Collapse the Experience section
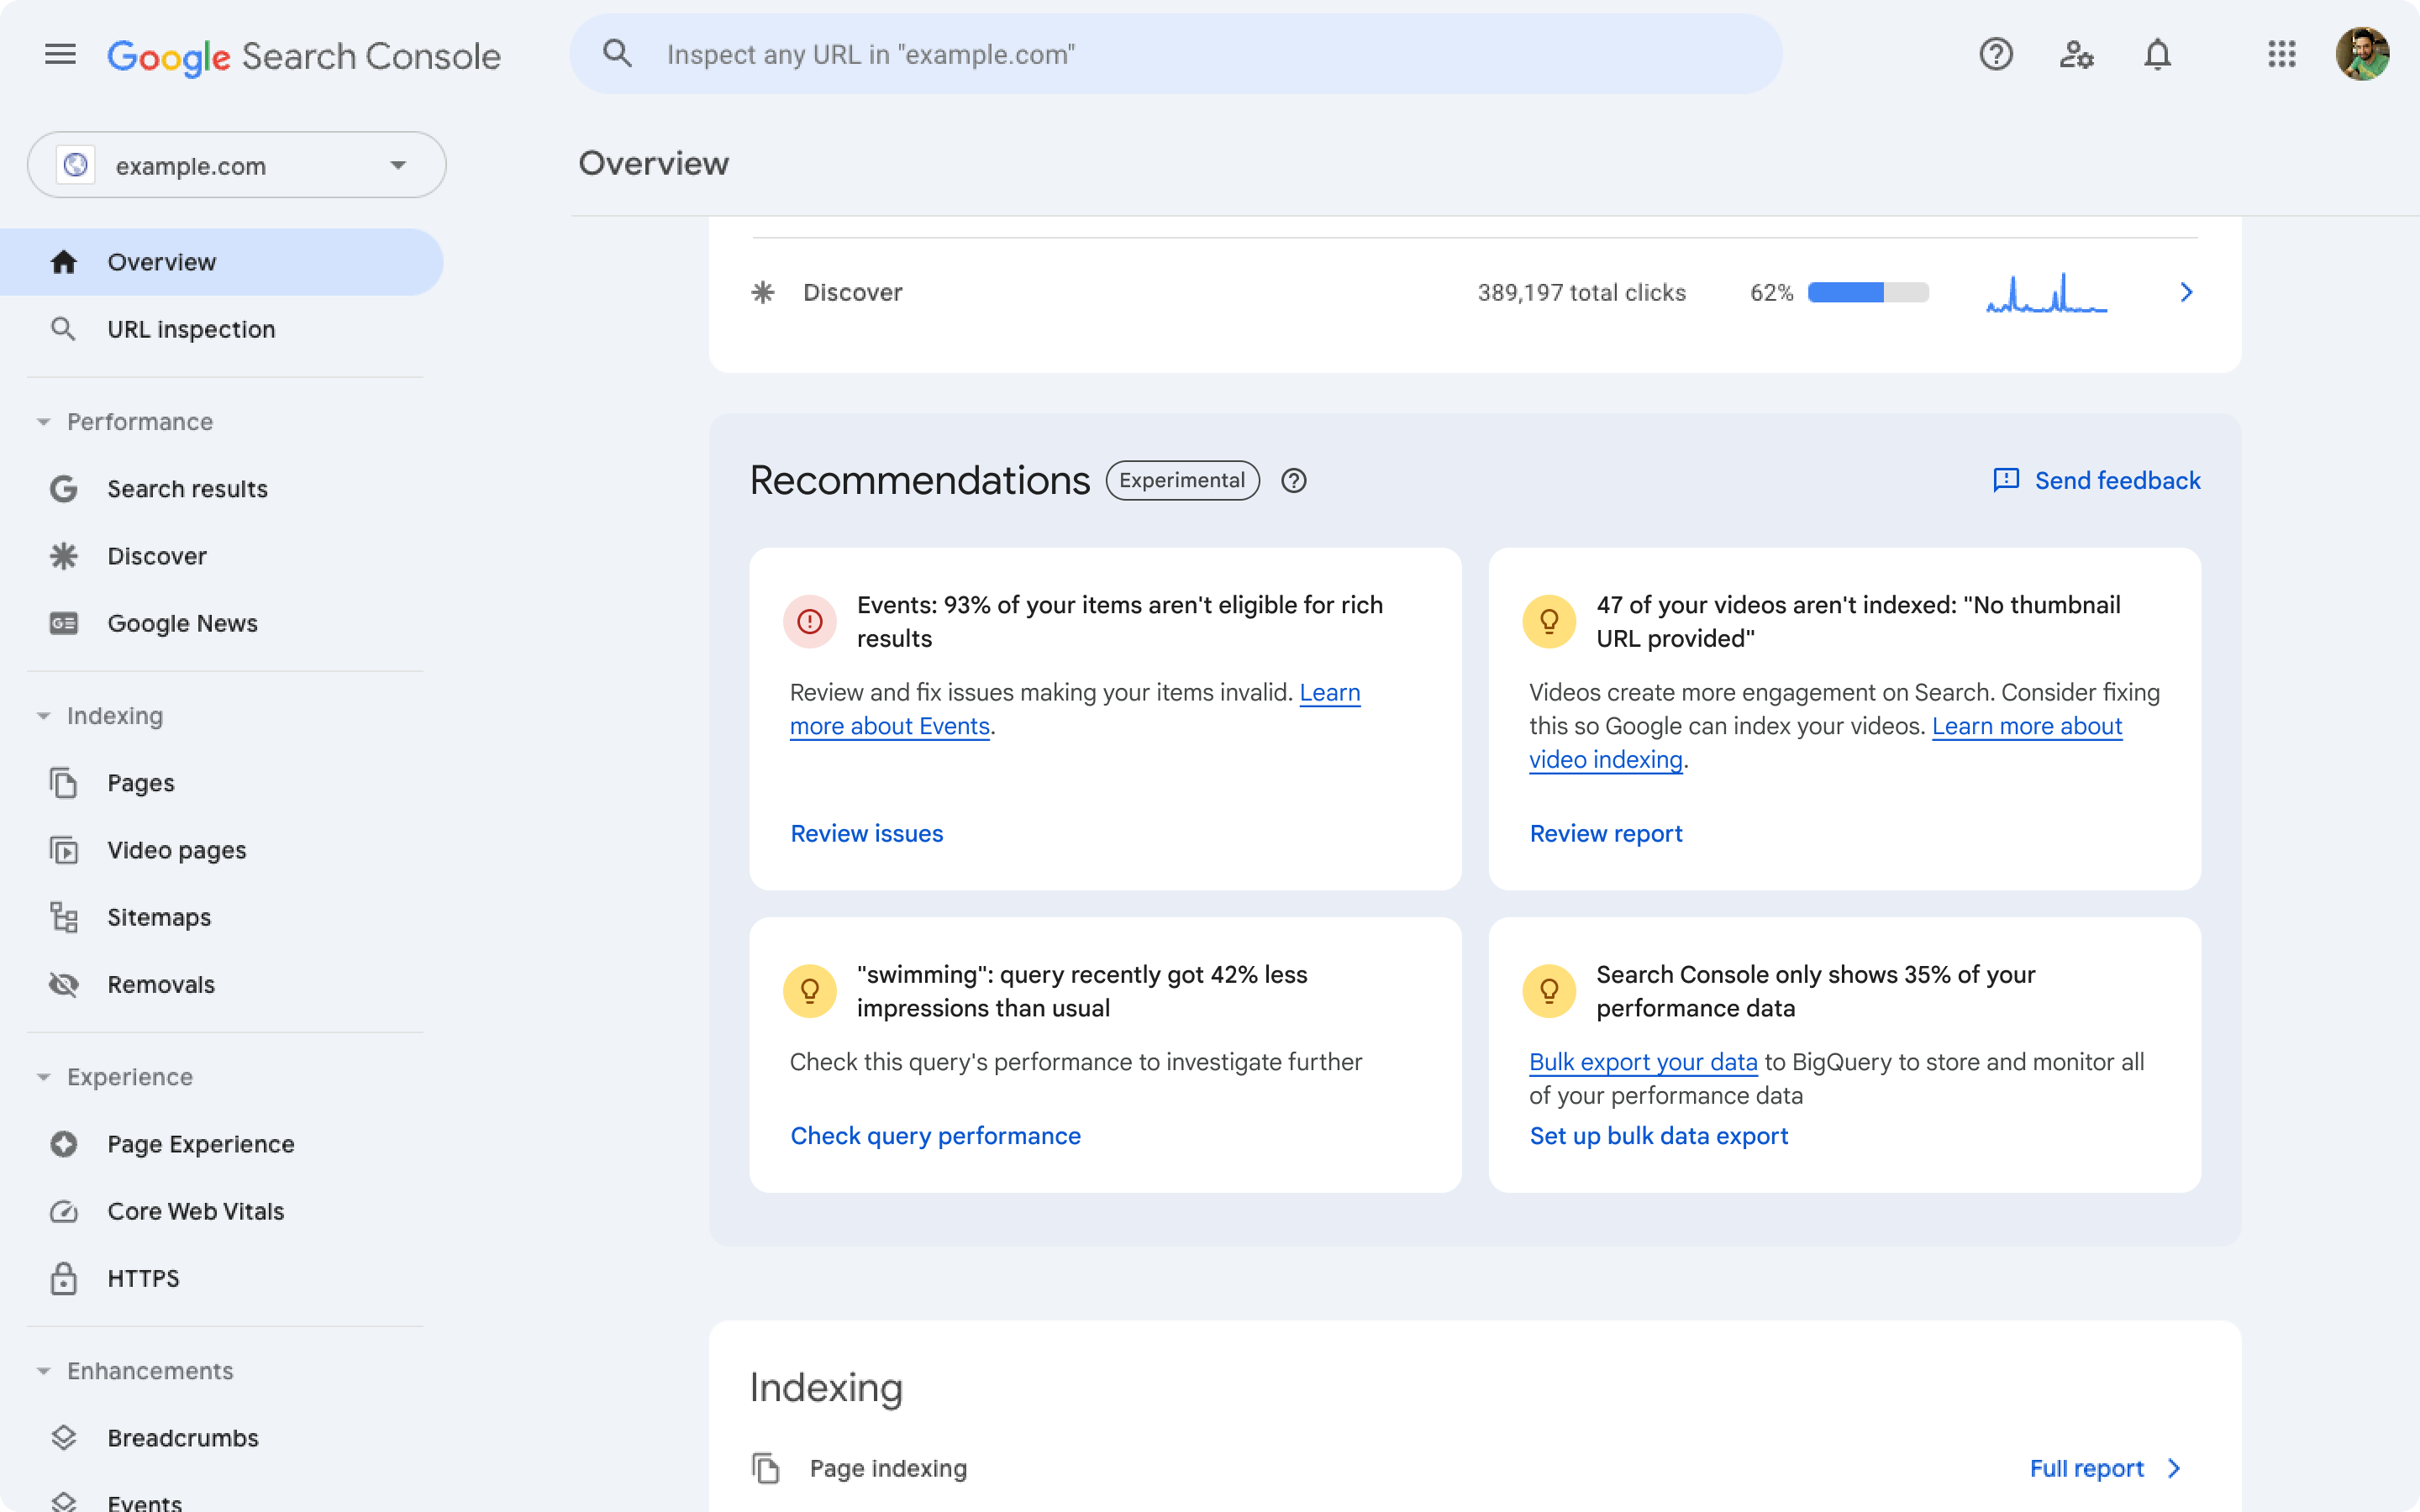2420x1512 pixels. click(42, 1074)
